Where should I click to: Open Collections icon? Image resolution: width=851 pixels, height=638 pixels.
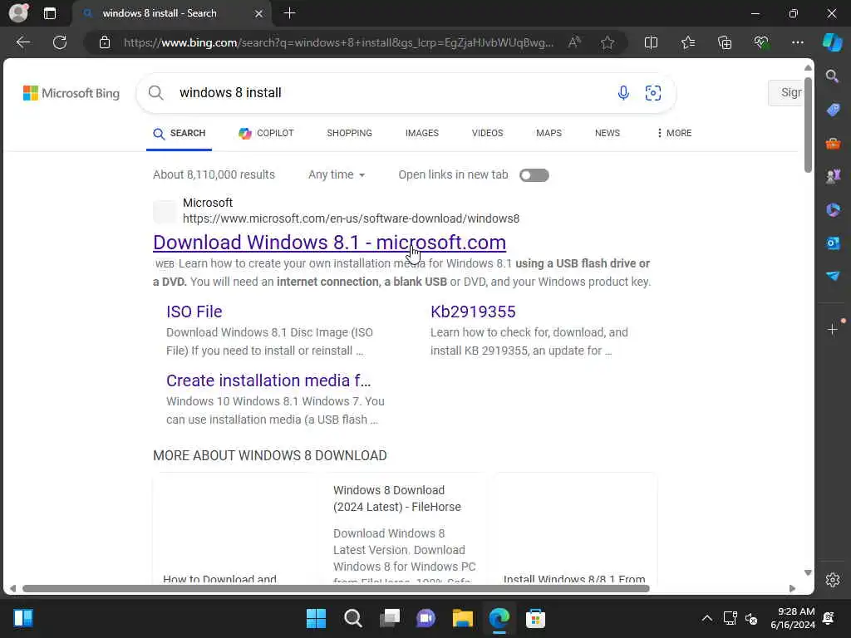point(725,42)
